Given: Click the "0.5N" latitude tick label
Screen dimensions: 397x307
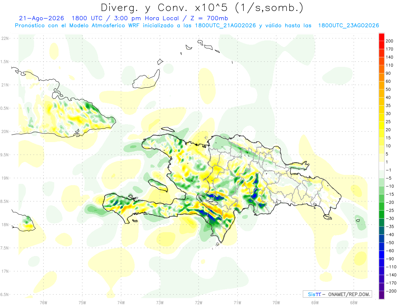Looking at the screenshot, I should coord(5,108).
